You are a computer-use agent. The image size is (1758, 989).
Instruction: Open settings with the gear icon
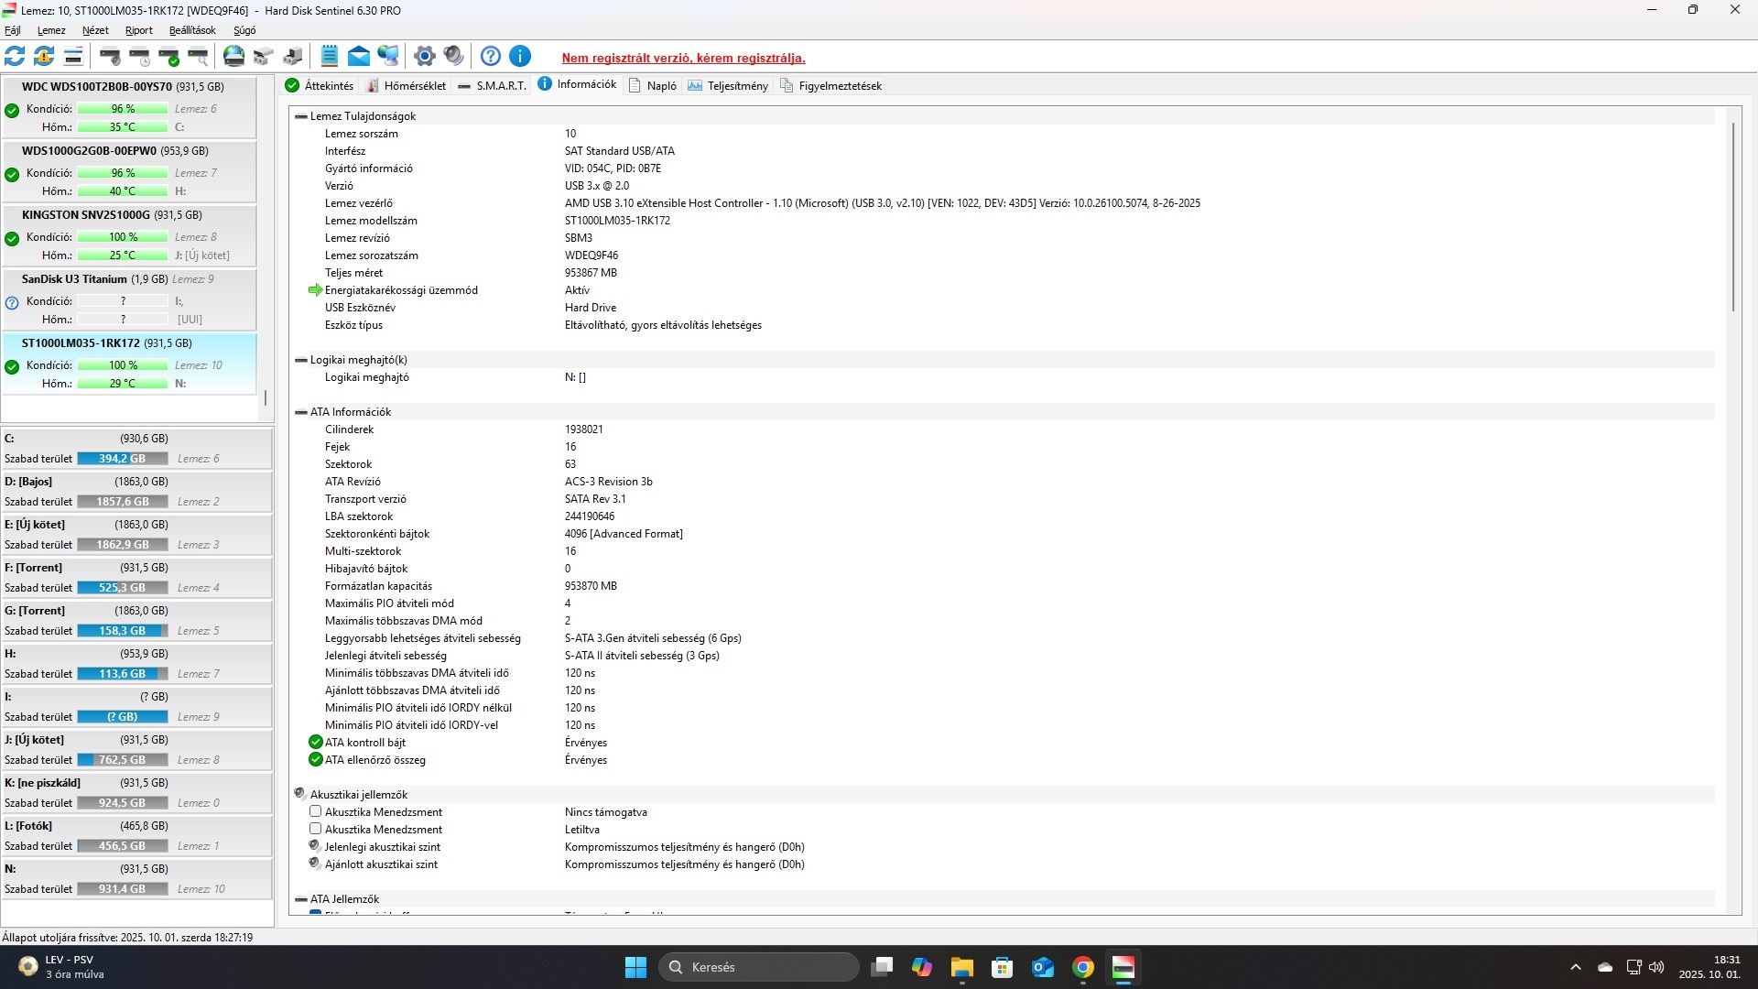point(424,57)
